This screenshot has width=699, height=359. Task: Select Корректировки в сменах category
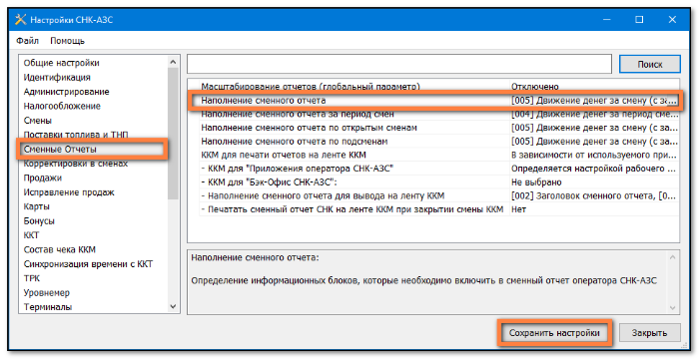point(76,164)
